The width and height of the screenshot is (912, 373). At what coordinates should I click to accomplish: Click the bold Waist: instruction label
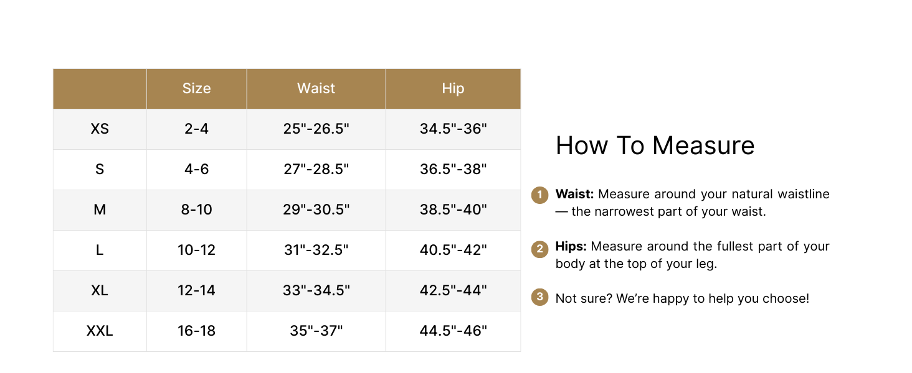point(575,194)
